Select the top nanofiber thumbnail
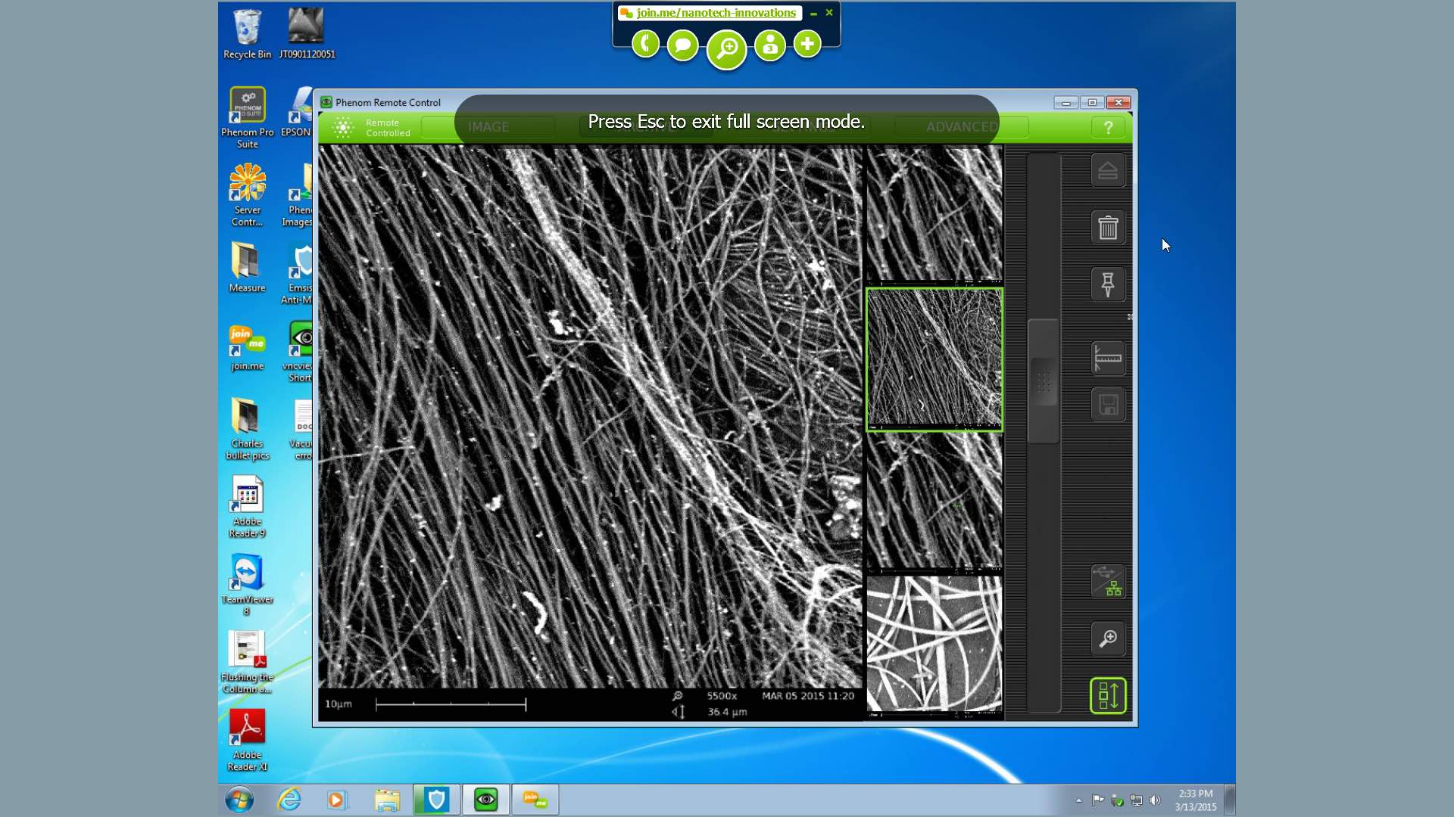The image size is (1454, 817). coord(934,214)
